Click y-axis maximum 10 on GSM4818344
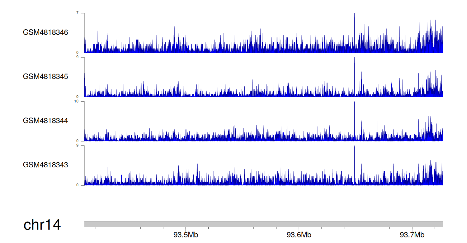The height and width of the screenshot is (243, 467). [81, 101]
